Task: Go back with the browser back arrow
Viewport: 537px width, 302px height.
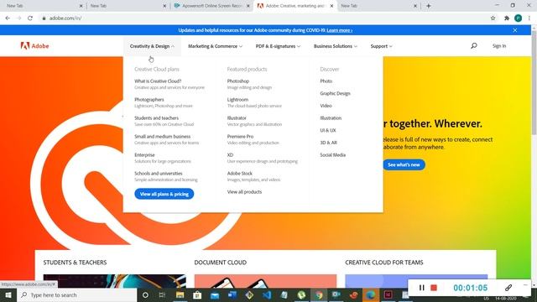Action: pyautogui.click(x=8, y=18)
